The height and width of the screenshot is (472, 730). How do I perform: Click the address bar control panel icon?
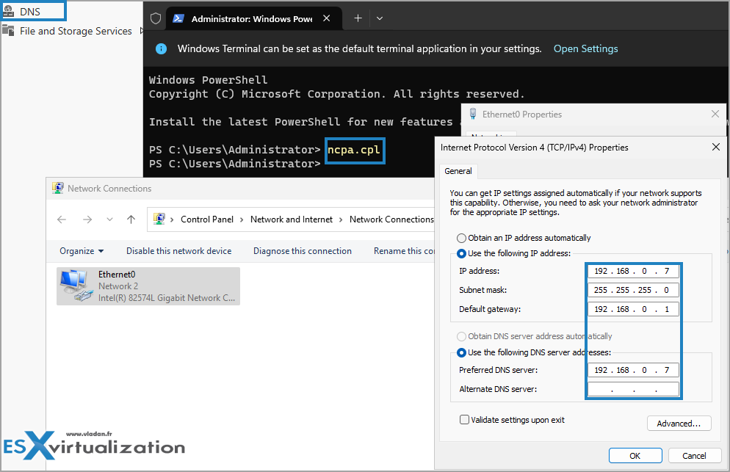pos(159,219)
